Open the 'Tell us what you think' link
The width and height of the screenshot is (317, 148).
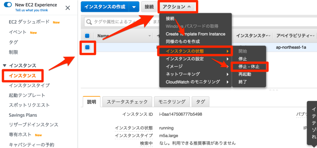pos(32,10)
